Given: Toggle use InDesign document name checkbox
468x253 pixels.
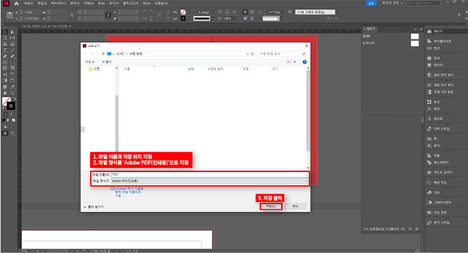Looking at the screenshot, I should coord(113,188).
